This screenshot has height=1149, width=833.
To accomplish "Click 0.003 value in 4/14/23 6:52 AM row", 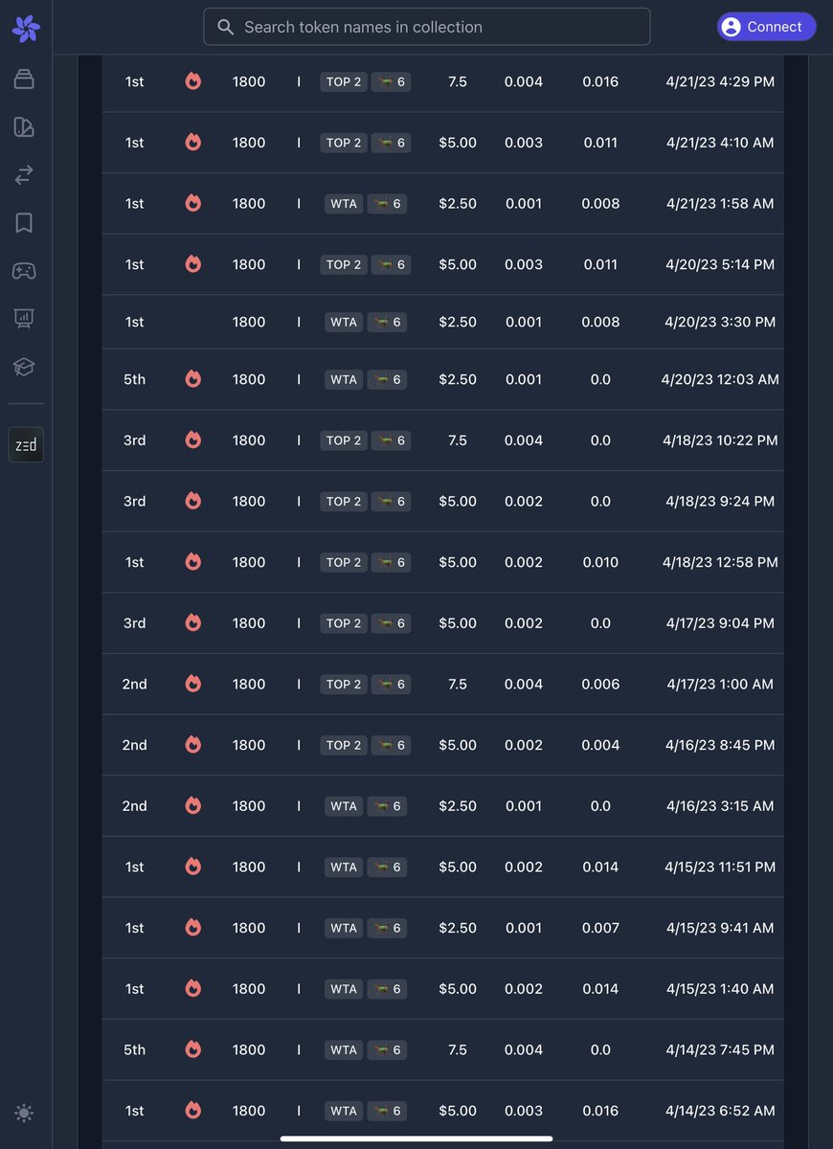I will pyautogui.click(x=524, y=1111).
